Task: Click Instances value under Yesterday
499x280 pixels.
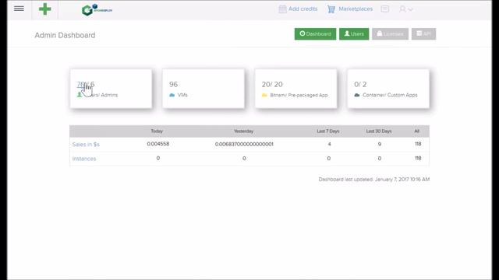Action: [244, 159]
